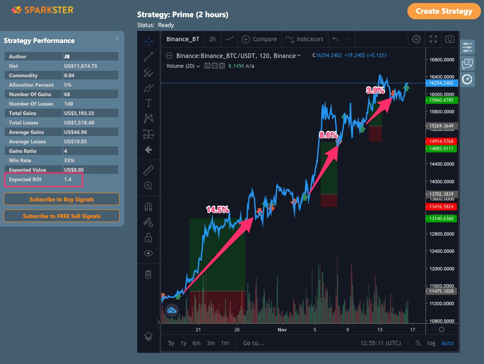
Task: Open the axis settings gear at bottom right
Action: 442,330
